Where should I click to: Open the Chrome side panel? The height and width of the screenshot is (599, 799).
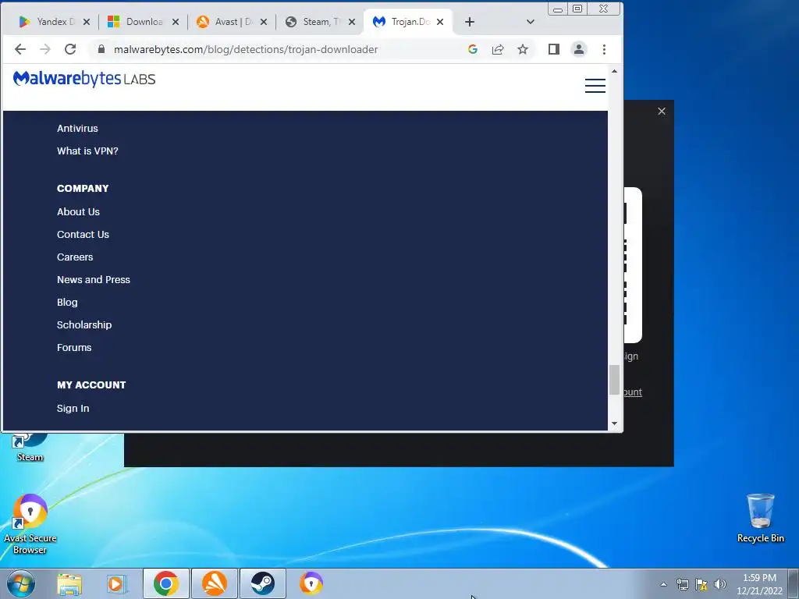click(x=554, y=49)
